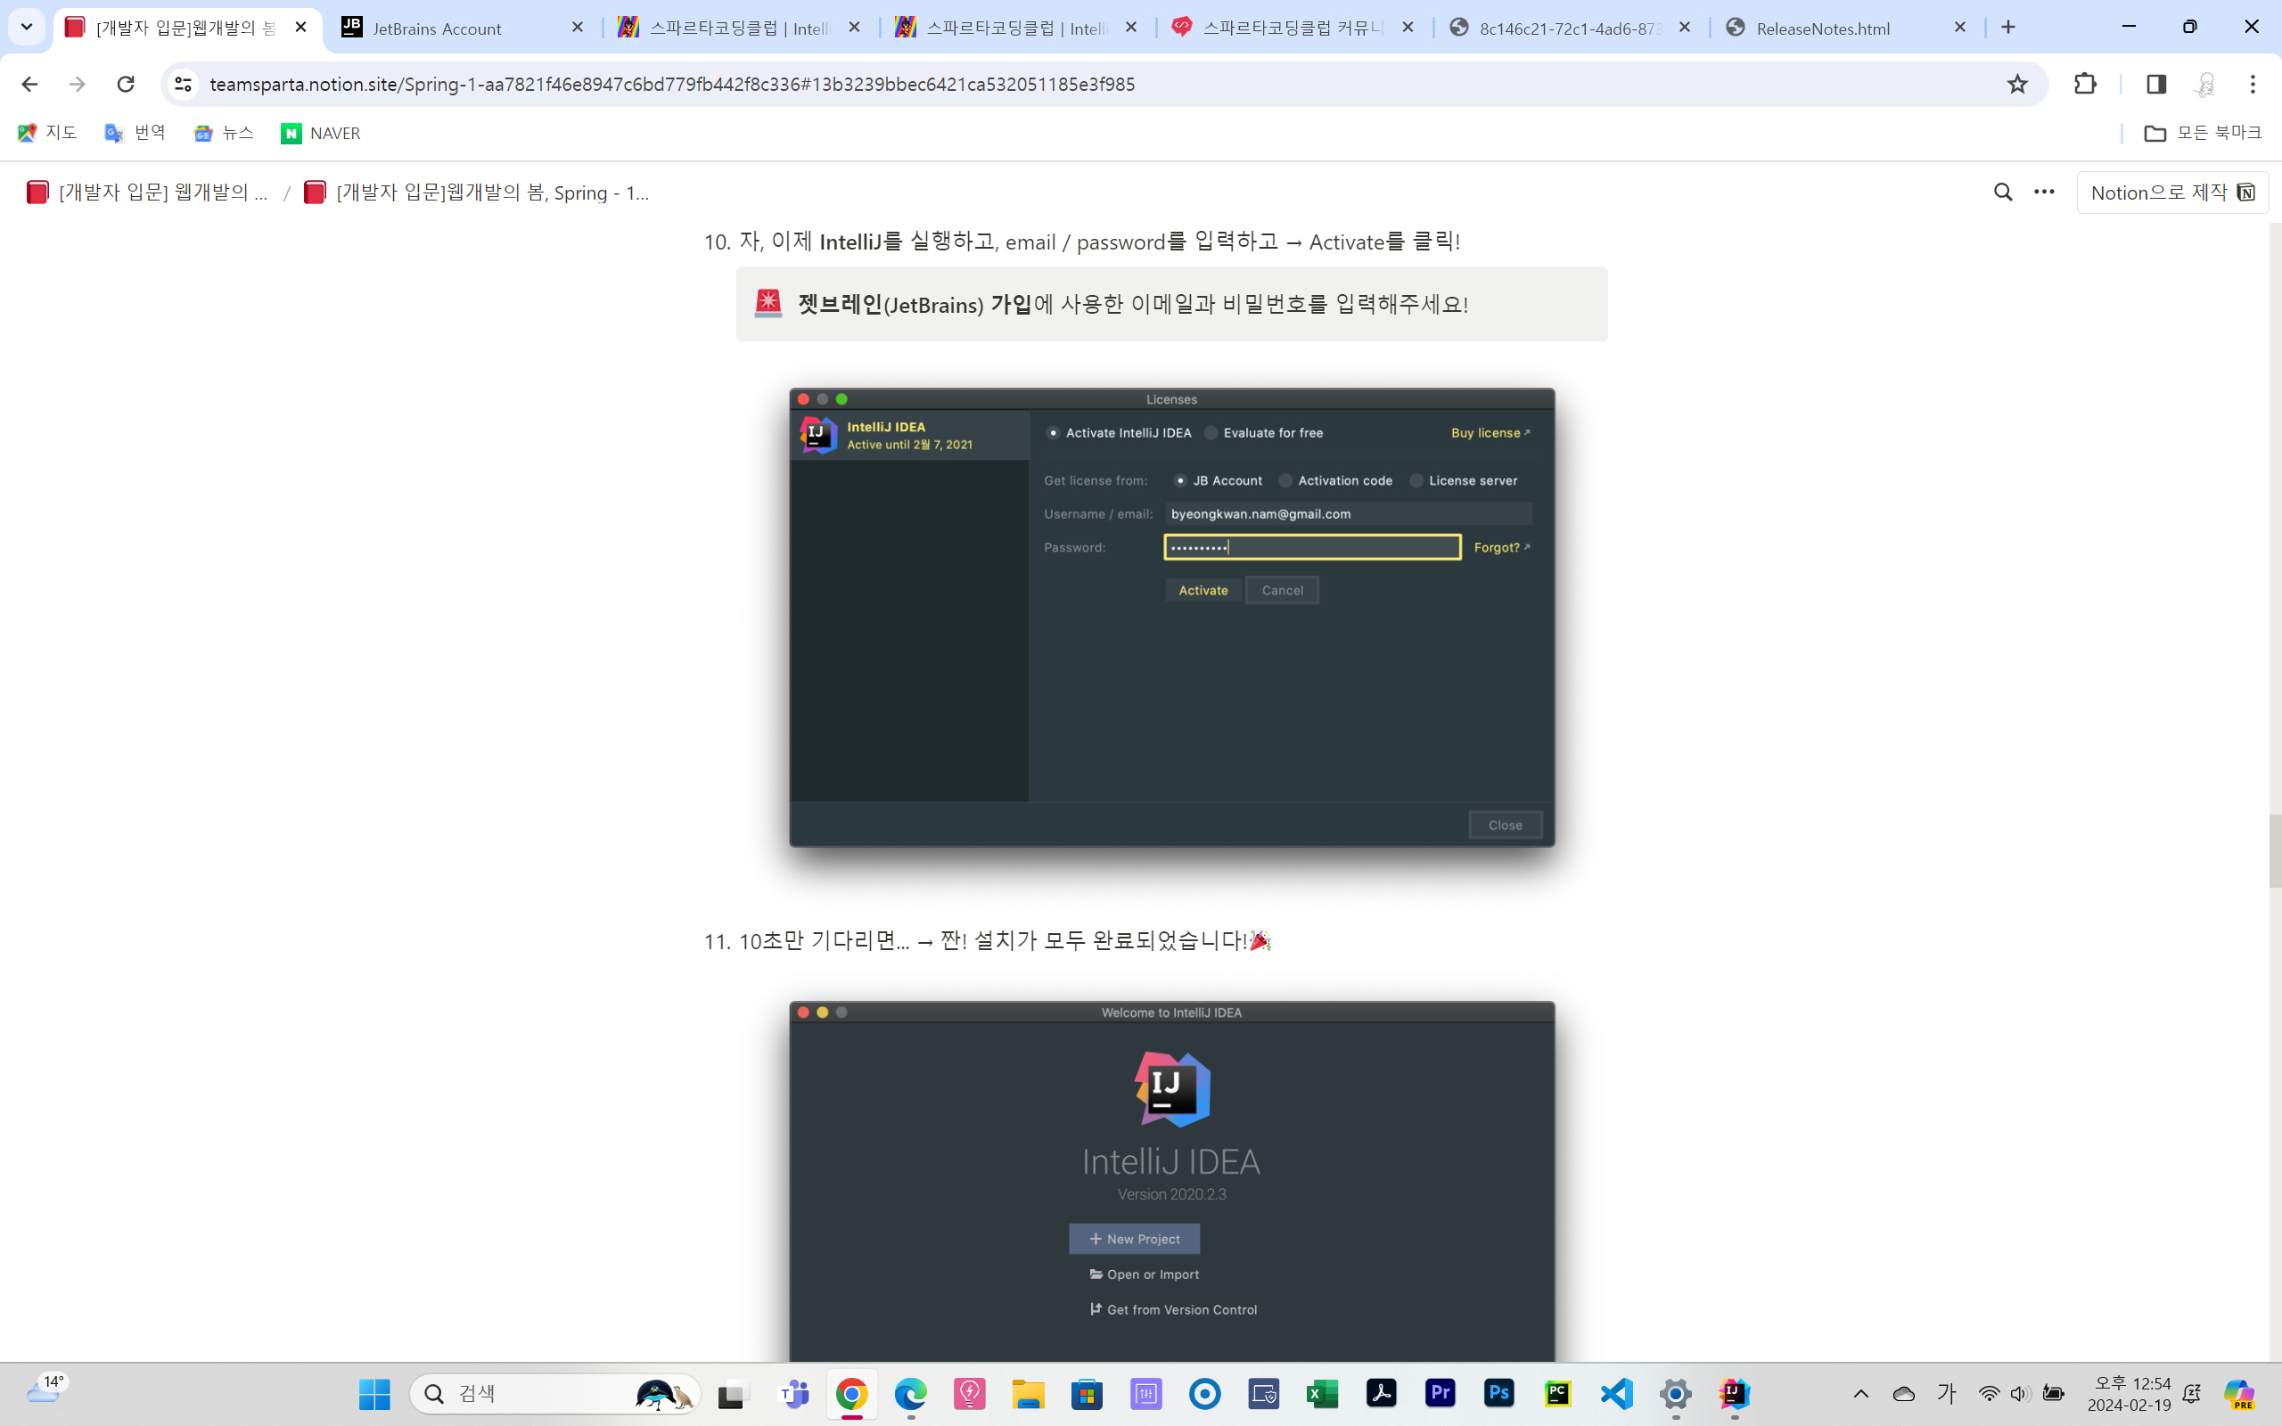Toggle the Korean IME 가 indicator
Viewport: 2282px width, 1426px height.
1946,1394
